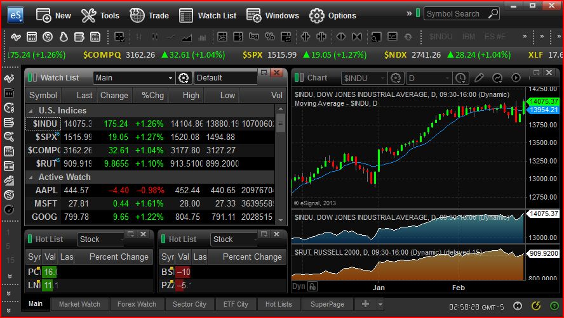Click the monitor chart toolbar icon
564x318 pixels.
(392, 37)
